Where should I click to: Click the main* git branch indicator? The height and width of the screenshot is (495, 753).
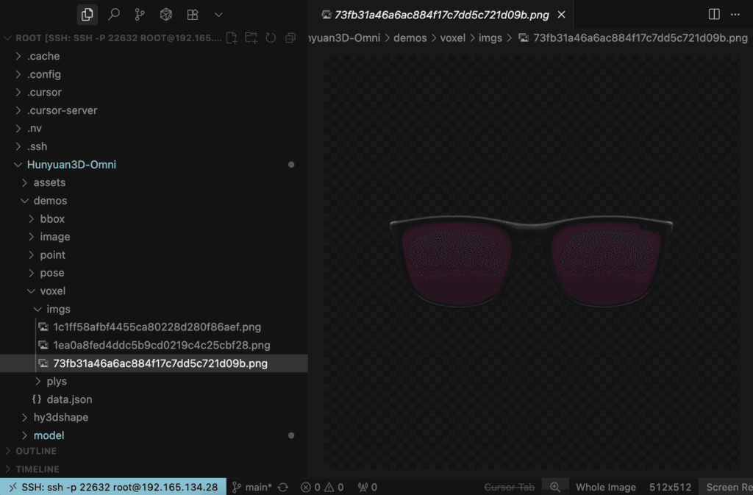click(252, 487)
